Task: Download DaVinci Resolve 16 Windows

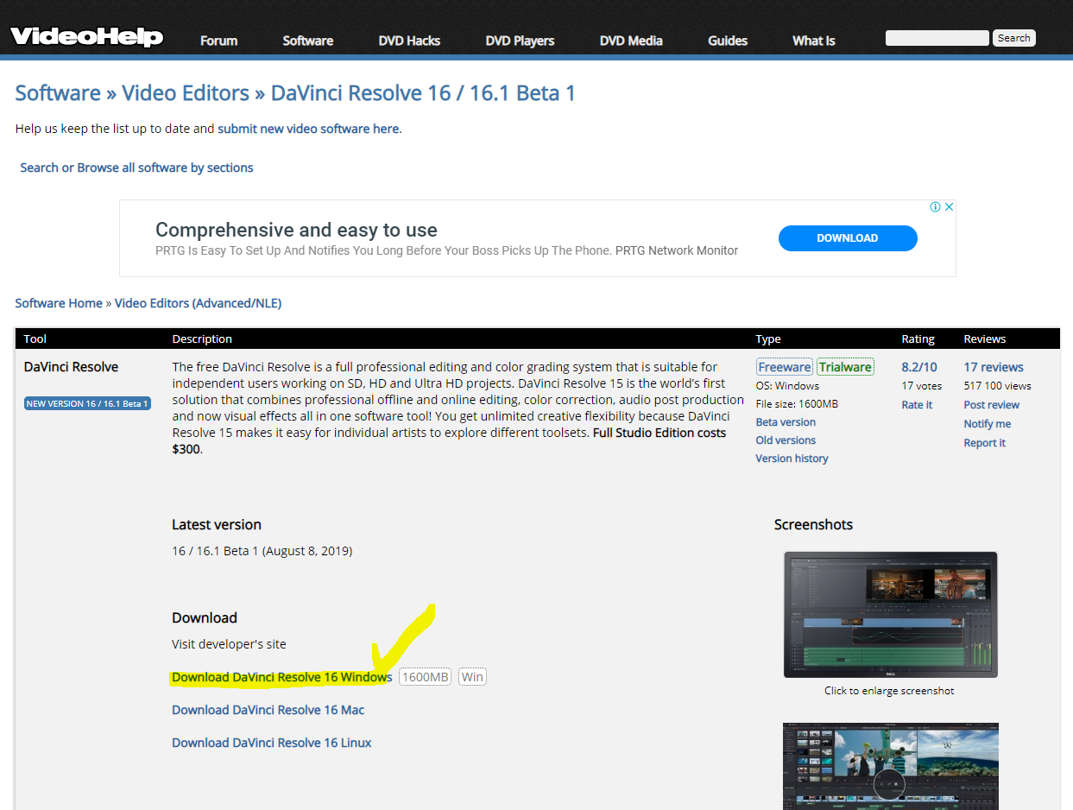Action: click(x=282, y=677)
